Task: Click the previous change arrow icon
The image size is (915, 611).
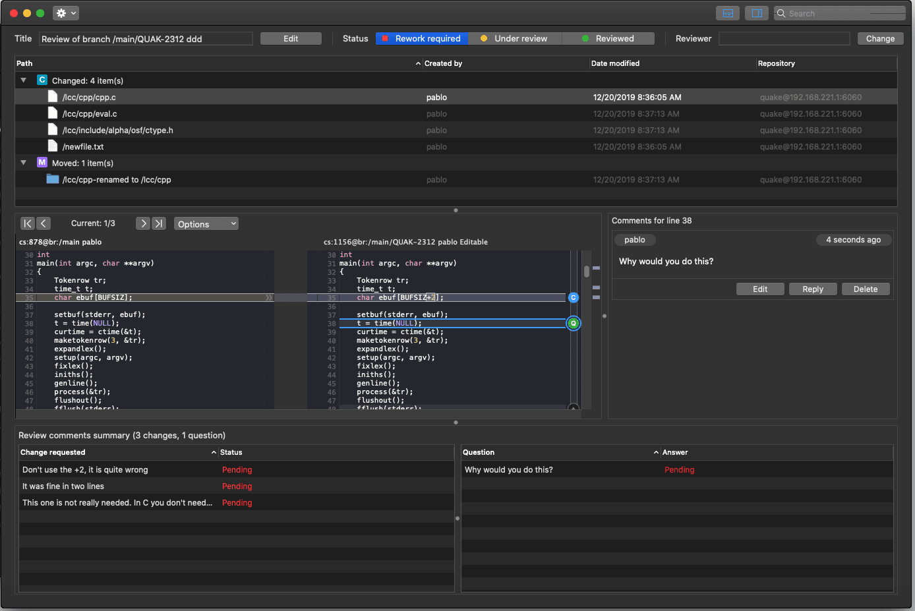Action: tap(43, 223)
